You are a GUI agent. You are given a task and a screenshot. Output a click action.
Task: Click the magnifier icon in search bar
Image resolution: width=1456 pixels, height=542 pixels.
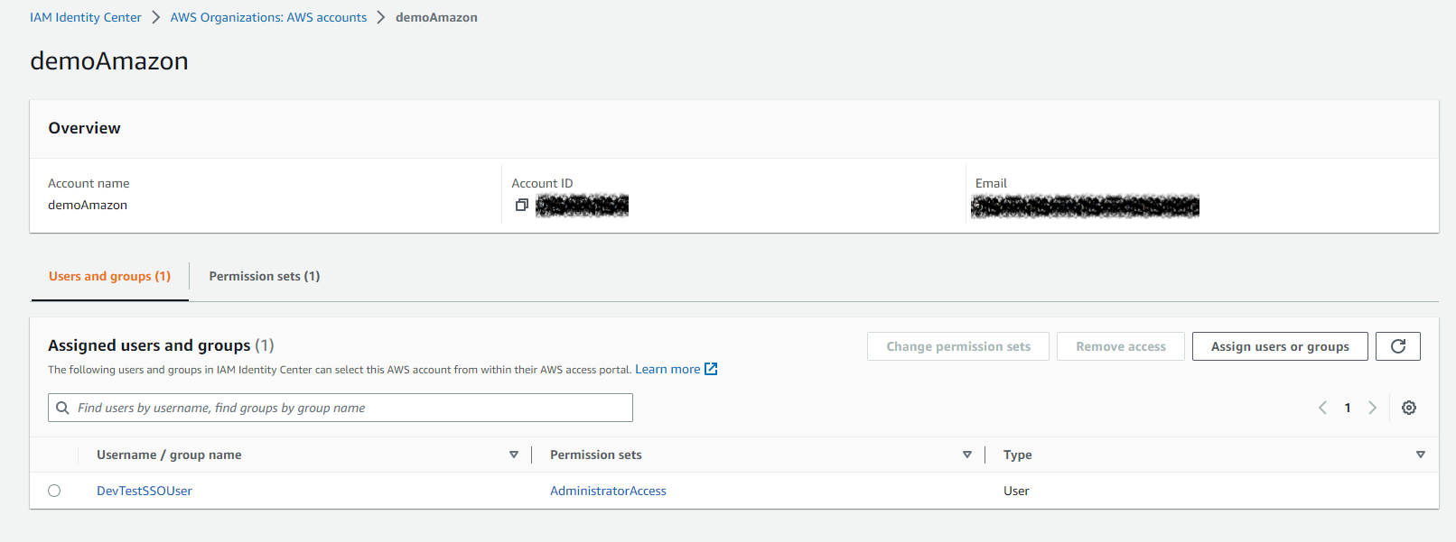tap(62, 407)
